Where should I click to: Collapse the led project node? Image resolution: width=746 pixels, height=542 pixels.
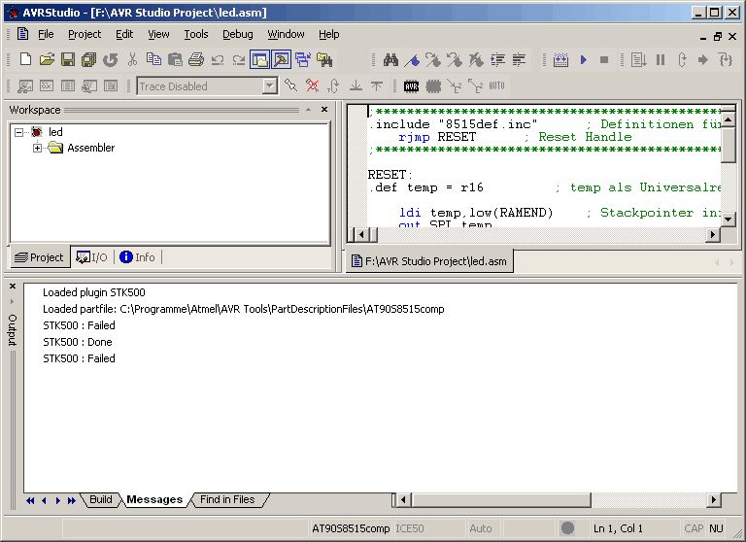click(19, 131)
